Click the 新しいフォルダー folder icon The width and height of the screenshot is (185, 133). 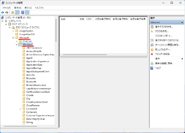coord(152,50)
